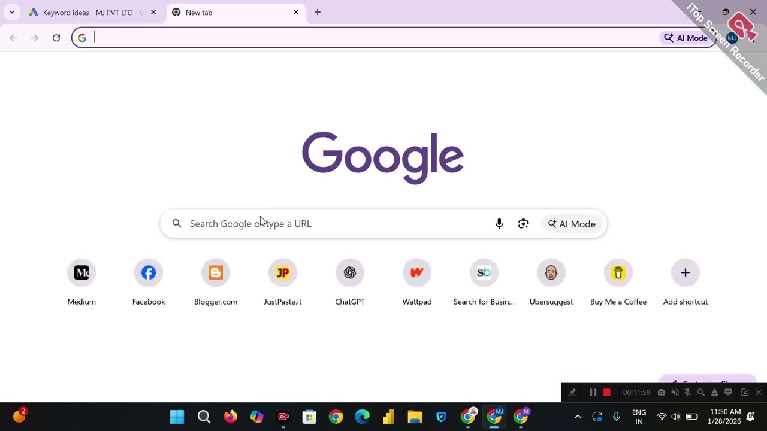Viewport: 767px width, 431px height.
Task: Open the clock showing 11:50 AM
Action: click(x=724, y=417)
